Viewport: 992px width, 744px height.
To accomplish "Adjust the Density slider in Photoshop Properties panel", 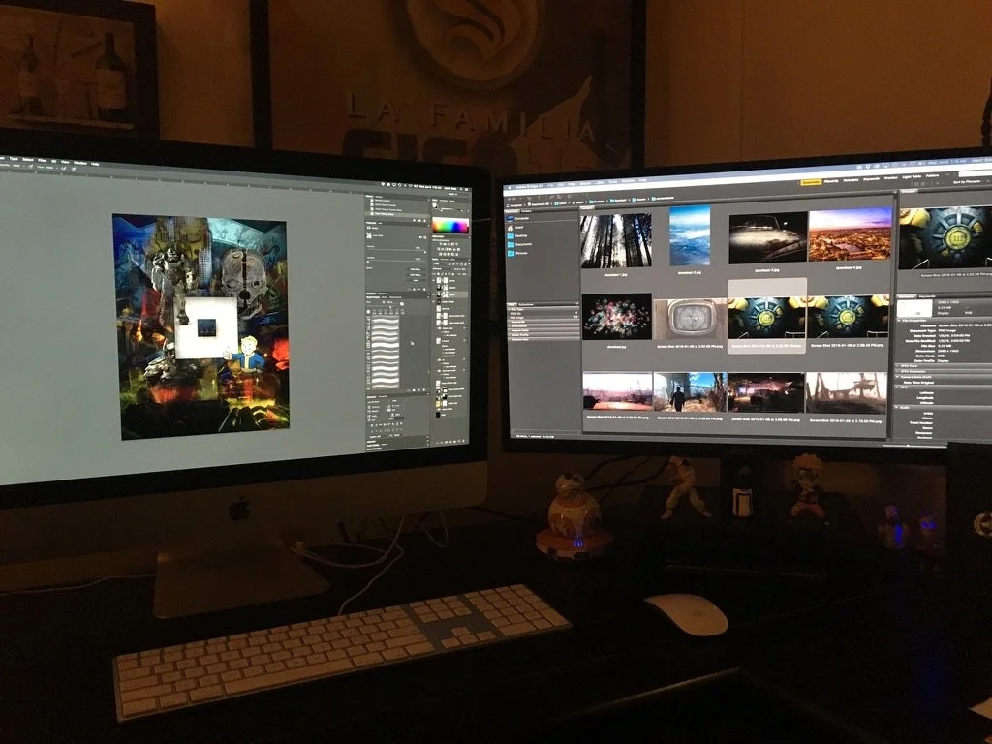I will (x=396, y=251).
